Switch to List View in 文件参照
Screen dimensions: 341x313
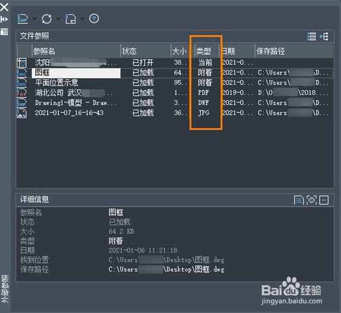[x=312, y=36]
